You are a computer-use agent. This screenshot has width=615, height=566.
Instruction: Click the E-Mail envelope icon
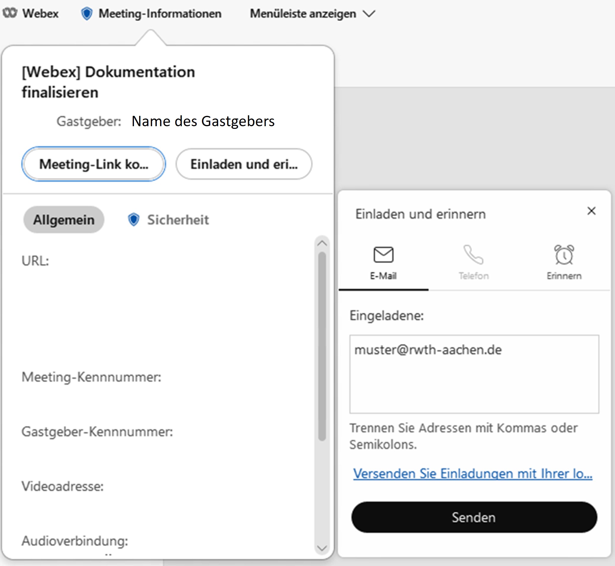pyautogui.click(x=383, y=254)
